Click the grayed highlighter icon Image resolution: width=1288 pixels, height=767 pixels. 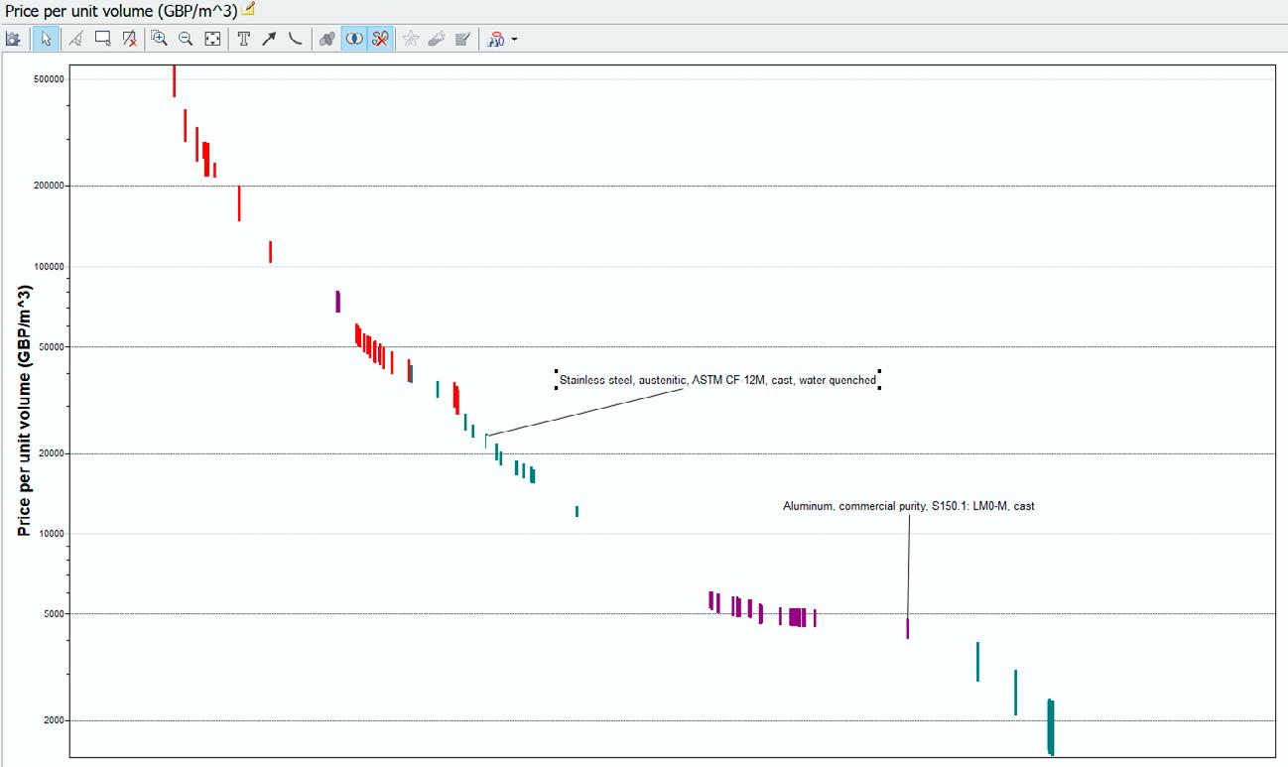pos(437,39)
